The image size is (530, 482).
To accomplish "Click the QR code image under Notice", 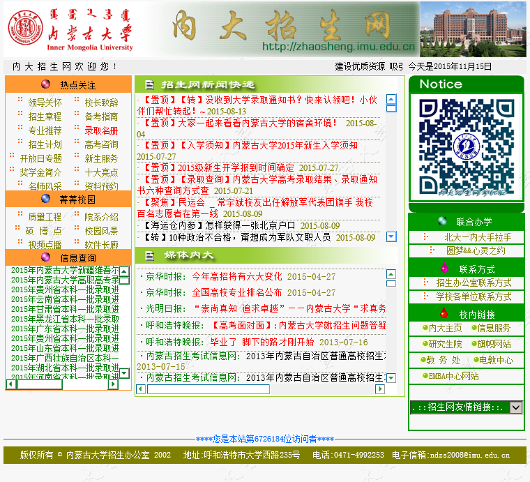I will (x=467, y=147).
